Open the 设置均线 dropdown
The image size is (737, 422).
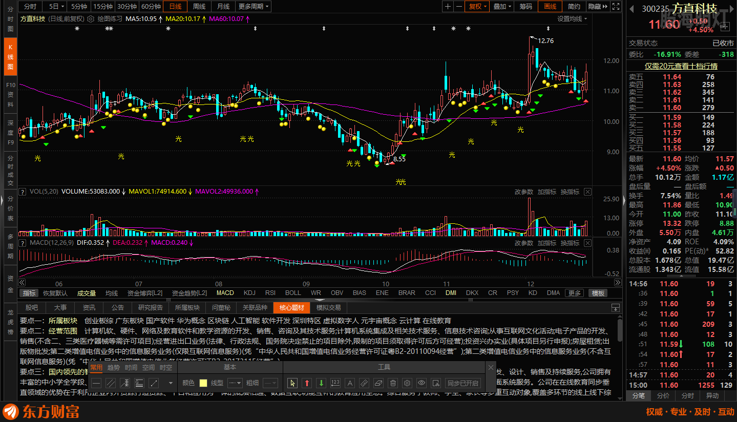click(572, 18)
